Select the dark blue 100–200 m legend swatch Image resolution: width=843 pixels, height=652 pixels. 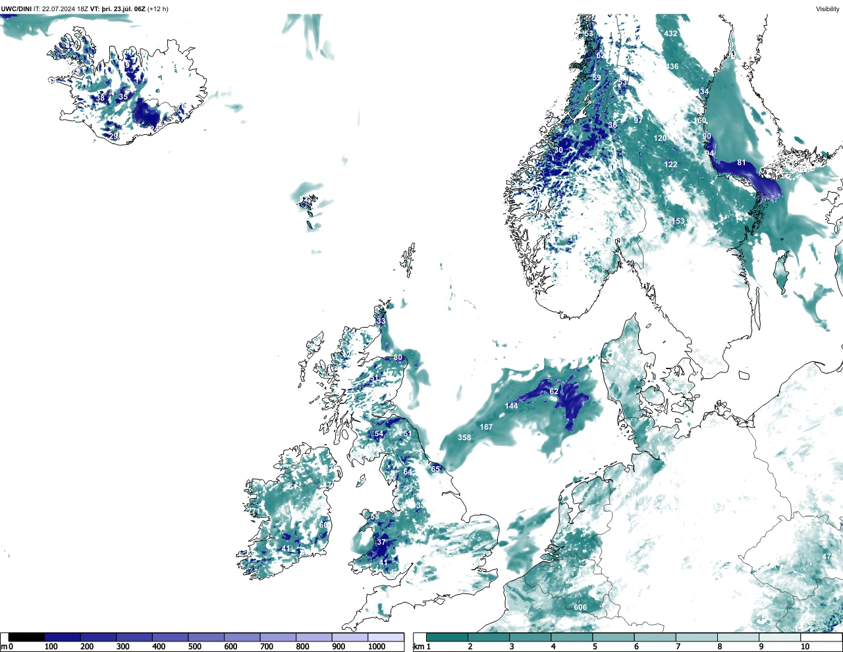(63, 637)
